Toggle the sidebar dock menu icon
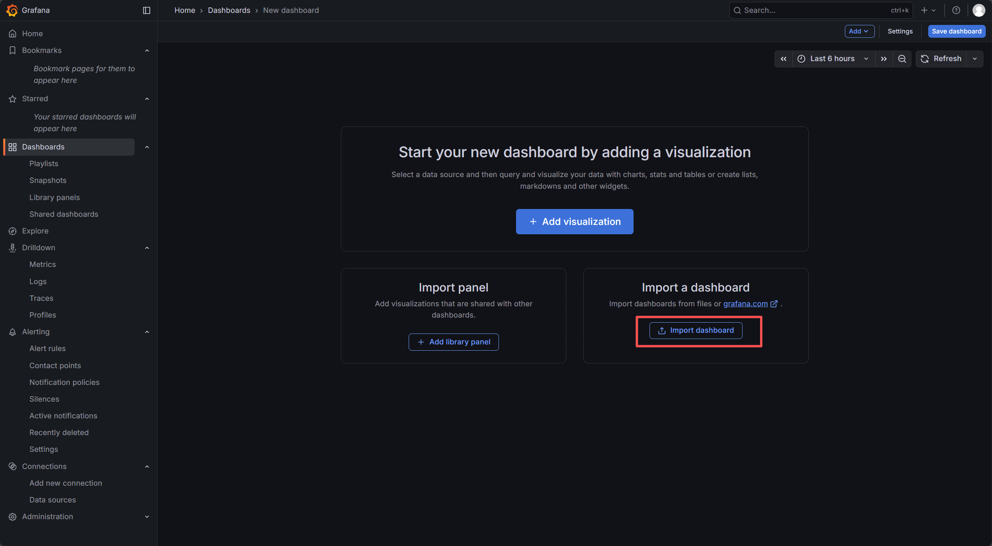 146,11
